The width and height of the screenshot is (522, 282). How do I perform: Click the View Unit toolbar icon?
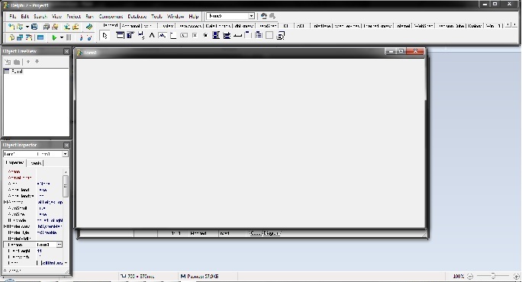click(11, 37)
